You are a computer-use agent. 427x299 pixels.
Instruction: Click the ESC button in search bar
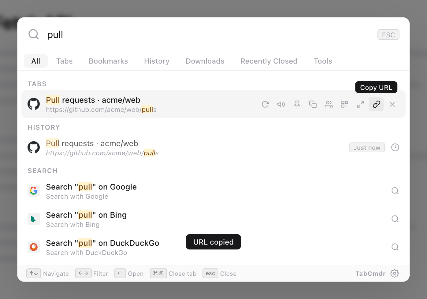388,35
